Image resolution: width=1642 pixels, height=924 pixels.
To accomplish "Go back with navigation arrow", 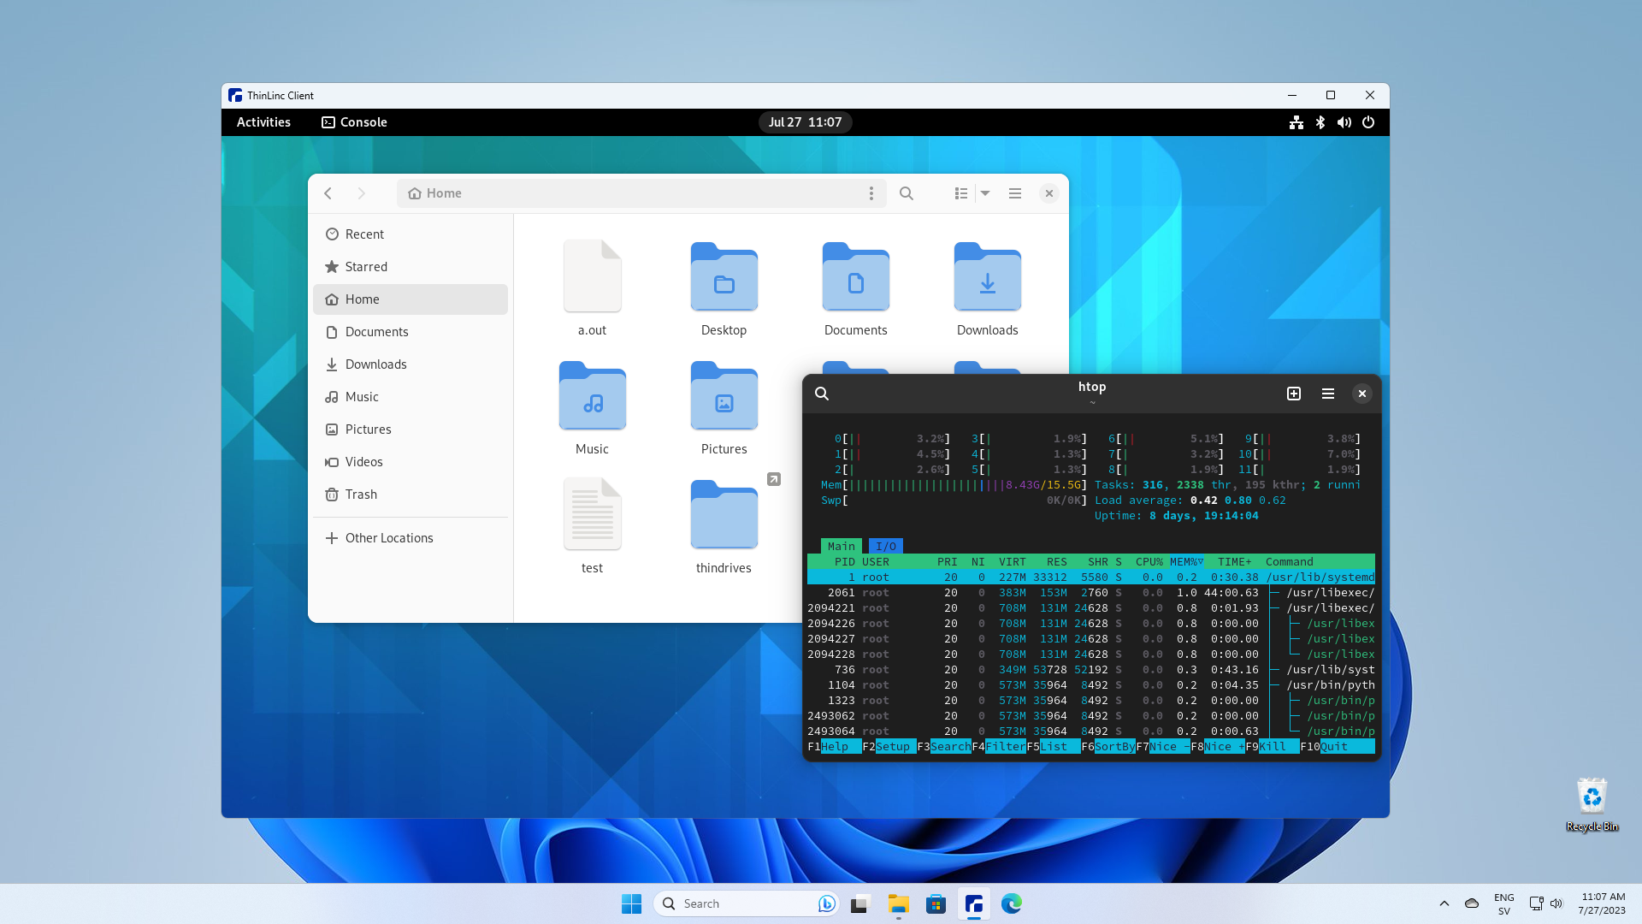I will [328, 193].
